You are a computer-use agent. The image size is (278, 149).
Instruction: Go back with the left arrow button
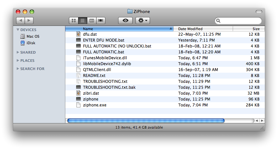[x=20, y=21]
